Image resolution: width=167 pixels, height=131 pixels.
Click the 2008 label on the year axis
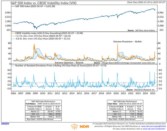tap(28, 93)
